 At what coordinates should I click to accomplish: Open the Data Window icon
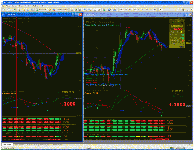click(x=20, y=10)
